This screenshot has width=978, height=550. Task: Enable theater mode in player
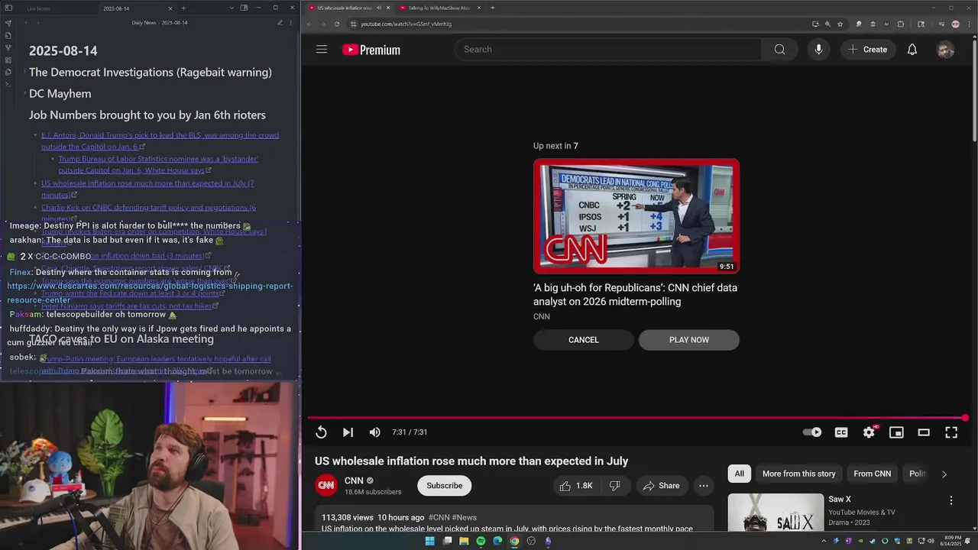coord(924,432)
